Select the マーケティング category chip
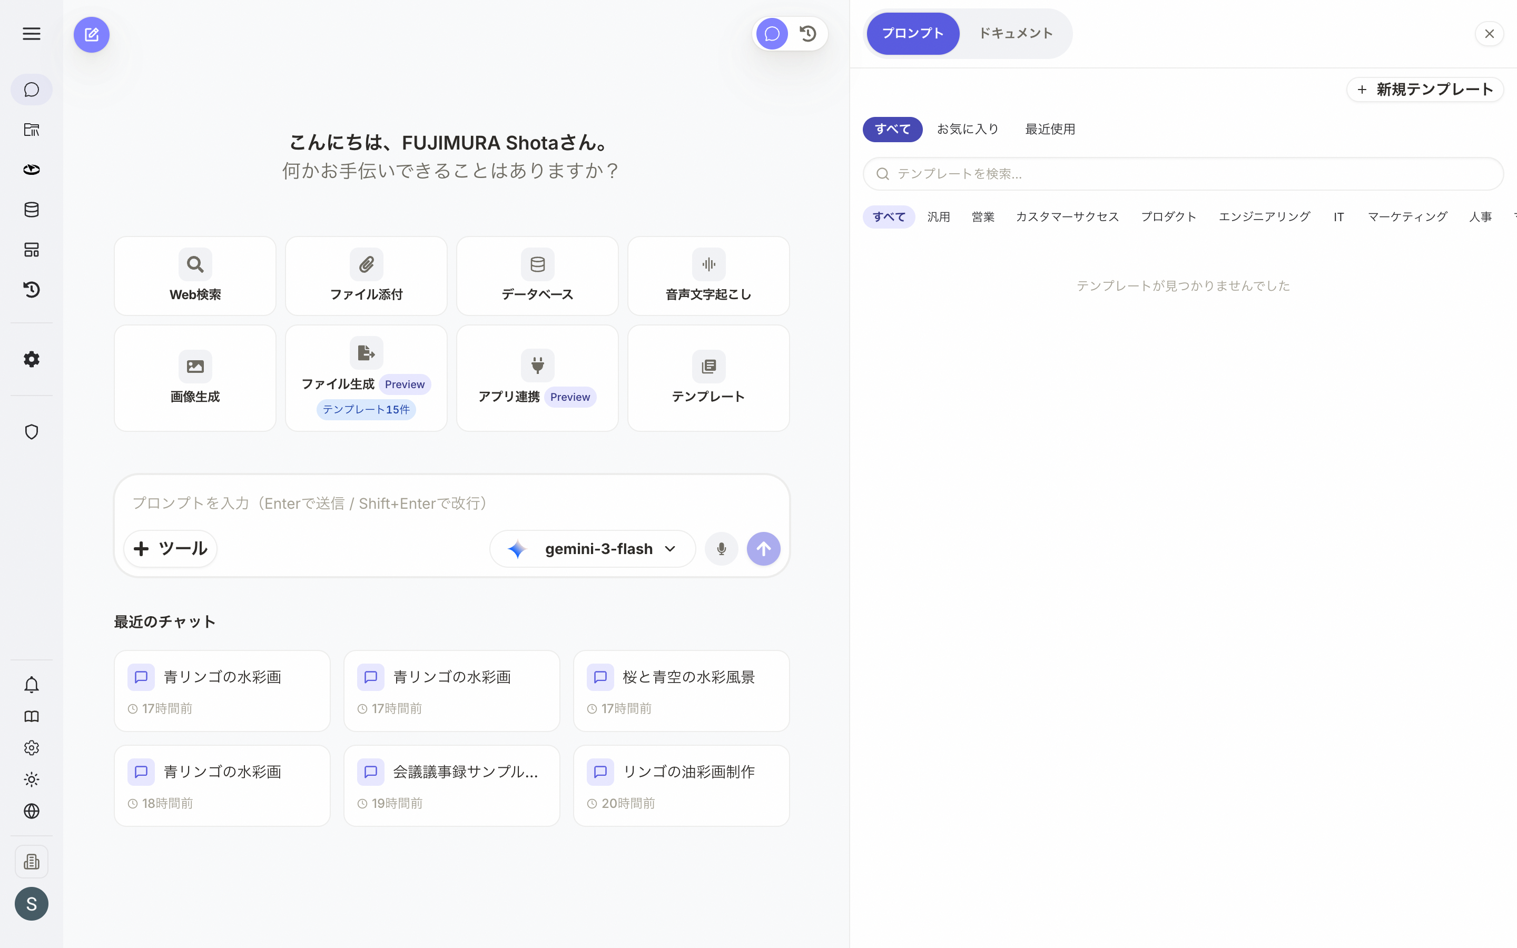1517x948 pixels. click(1407, 217)
